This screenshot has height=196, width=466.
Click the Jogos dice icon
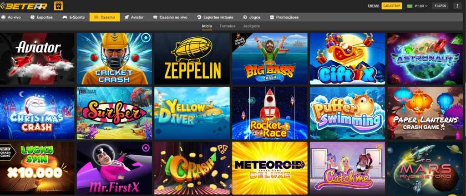[x=245, y=17]
